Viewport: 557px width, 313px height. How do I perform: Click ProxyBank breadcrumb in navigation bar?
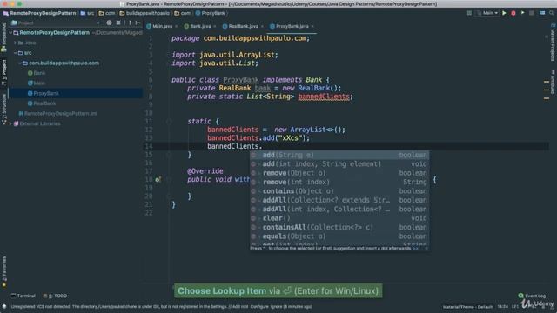pyautogui.click(x=210, y=13)
